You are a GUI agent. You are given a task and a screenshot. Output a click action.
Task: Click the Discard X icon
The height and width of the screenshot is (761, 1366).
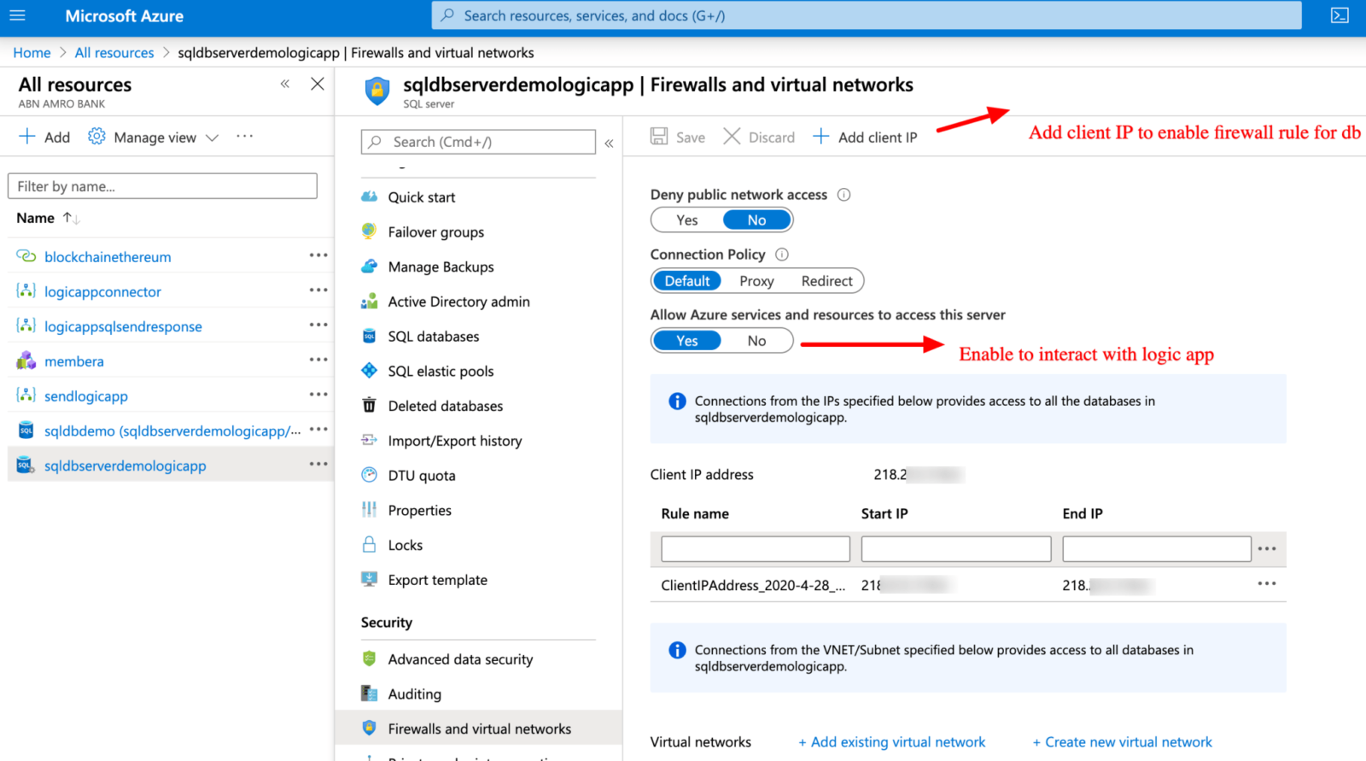pyautogui.click(x=732, y=137)
